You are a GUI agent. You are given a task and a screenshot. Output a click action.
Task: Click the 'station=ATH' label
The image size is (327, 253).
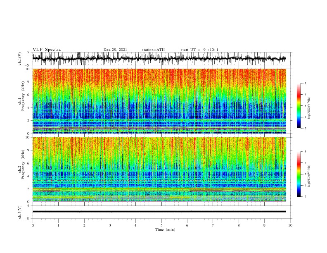pos(153,50)
